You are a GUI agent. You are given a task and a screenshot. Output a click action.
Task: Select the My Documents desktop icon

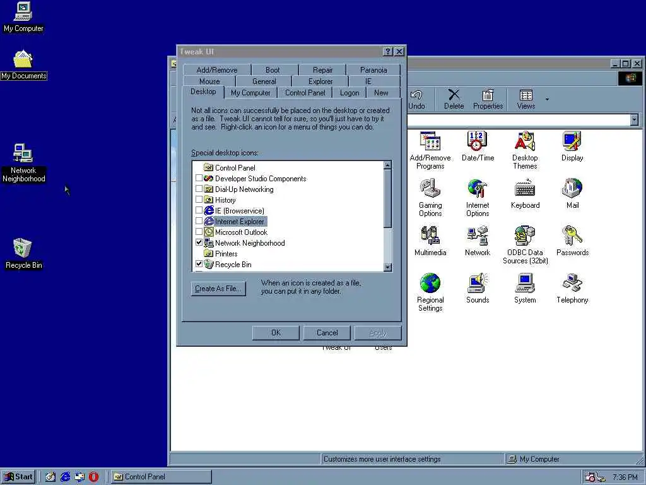click(x=23, y=65)
